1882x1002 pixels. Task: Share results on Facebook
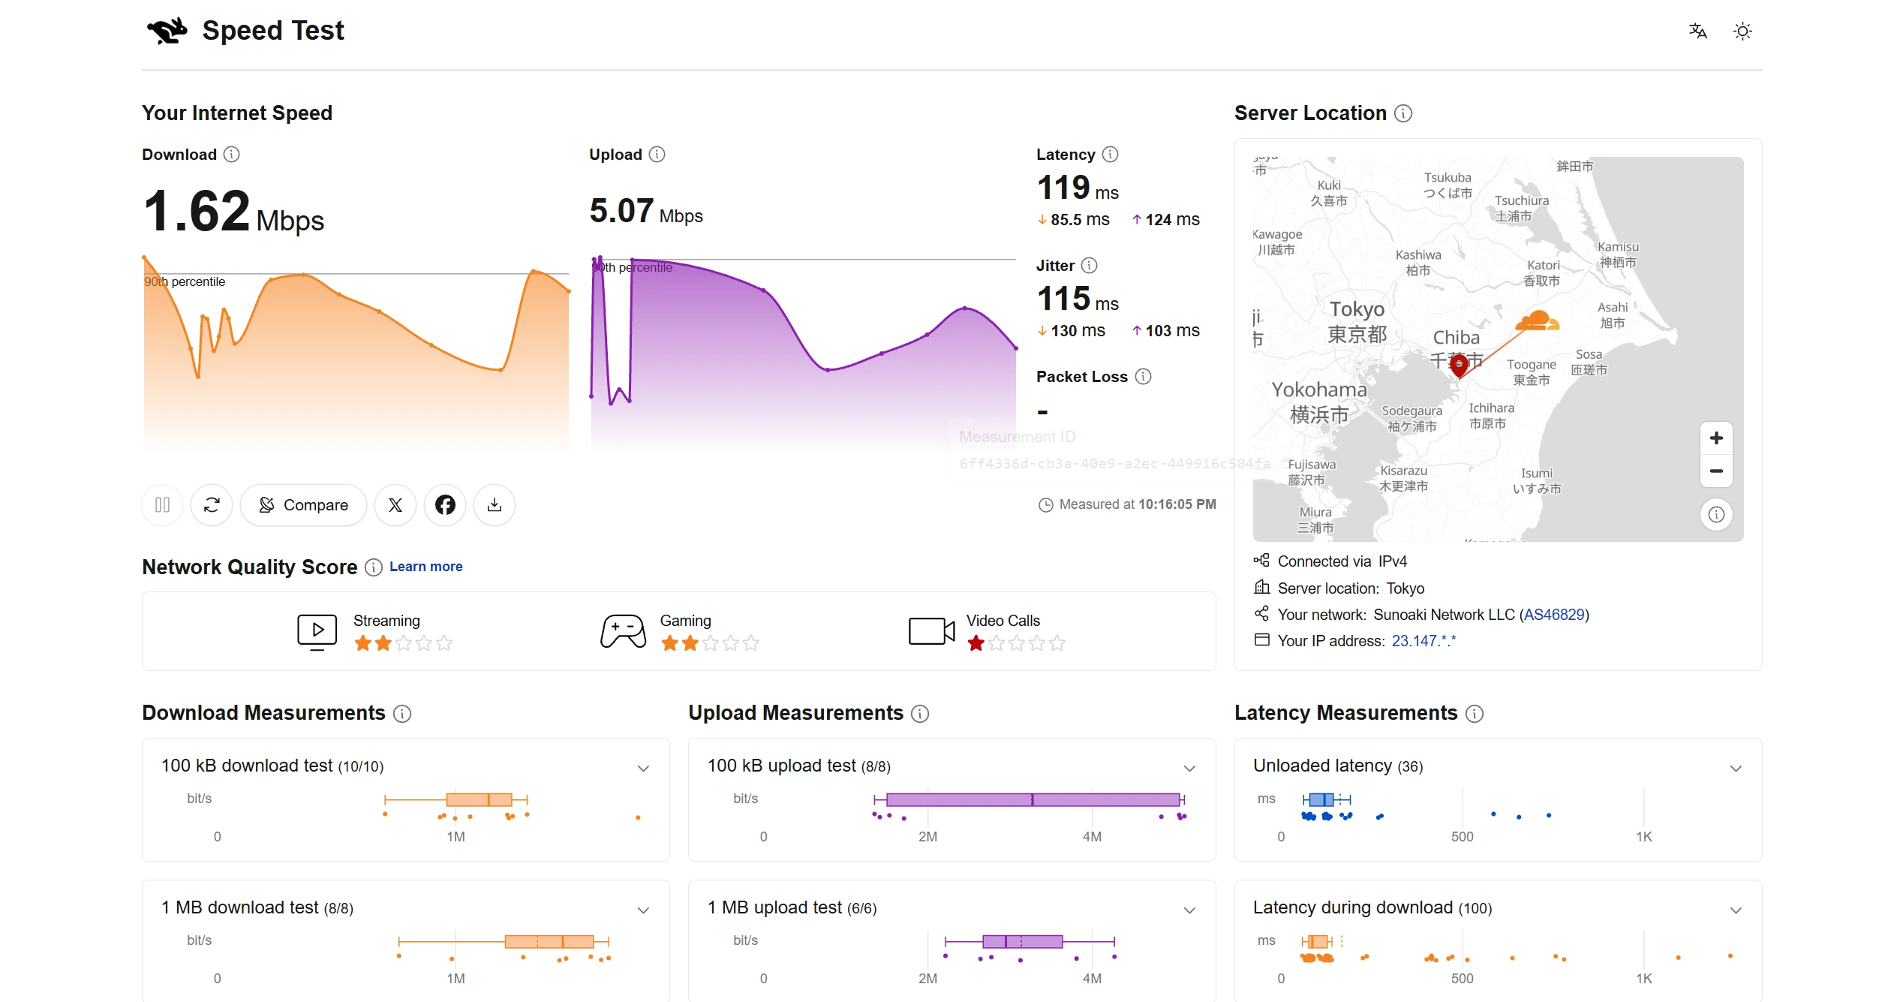pos(445,505)
